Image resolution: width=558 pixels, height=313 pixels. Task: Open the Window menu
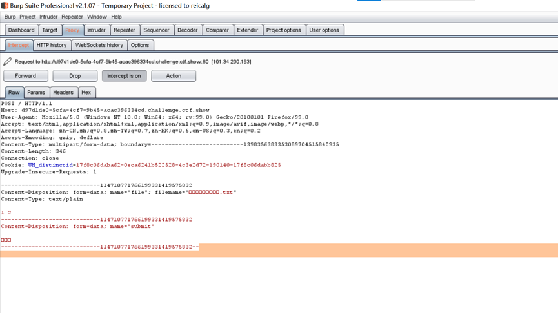click(x=97, y=17)
